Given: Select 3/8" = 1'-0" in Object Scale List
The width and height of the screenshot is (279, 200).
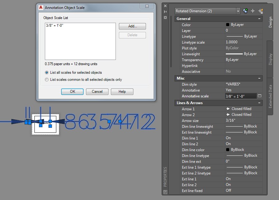Looking at the screenshot, I should [x=55, y=25].
